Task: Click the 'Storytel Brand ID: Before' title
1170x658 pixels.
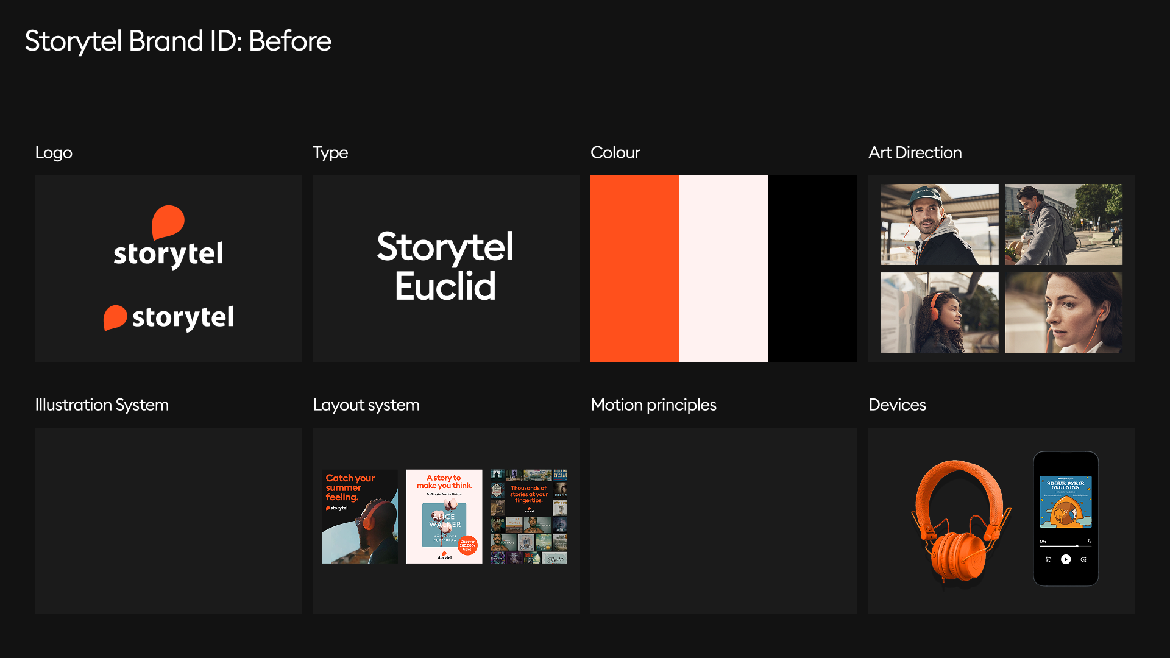Action: click(178, 41)
